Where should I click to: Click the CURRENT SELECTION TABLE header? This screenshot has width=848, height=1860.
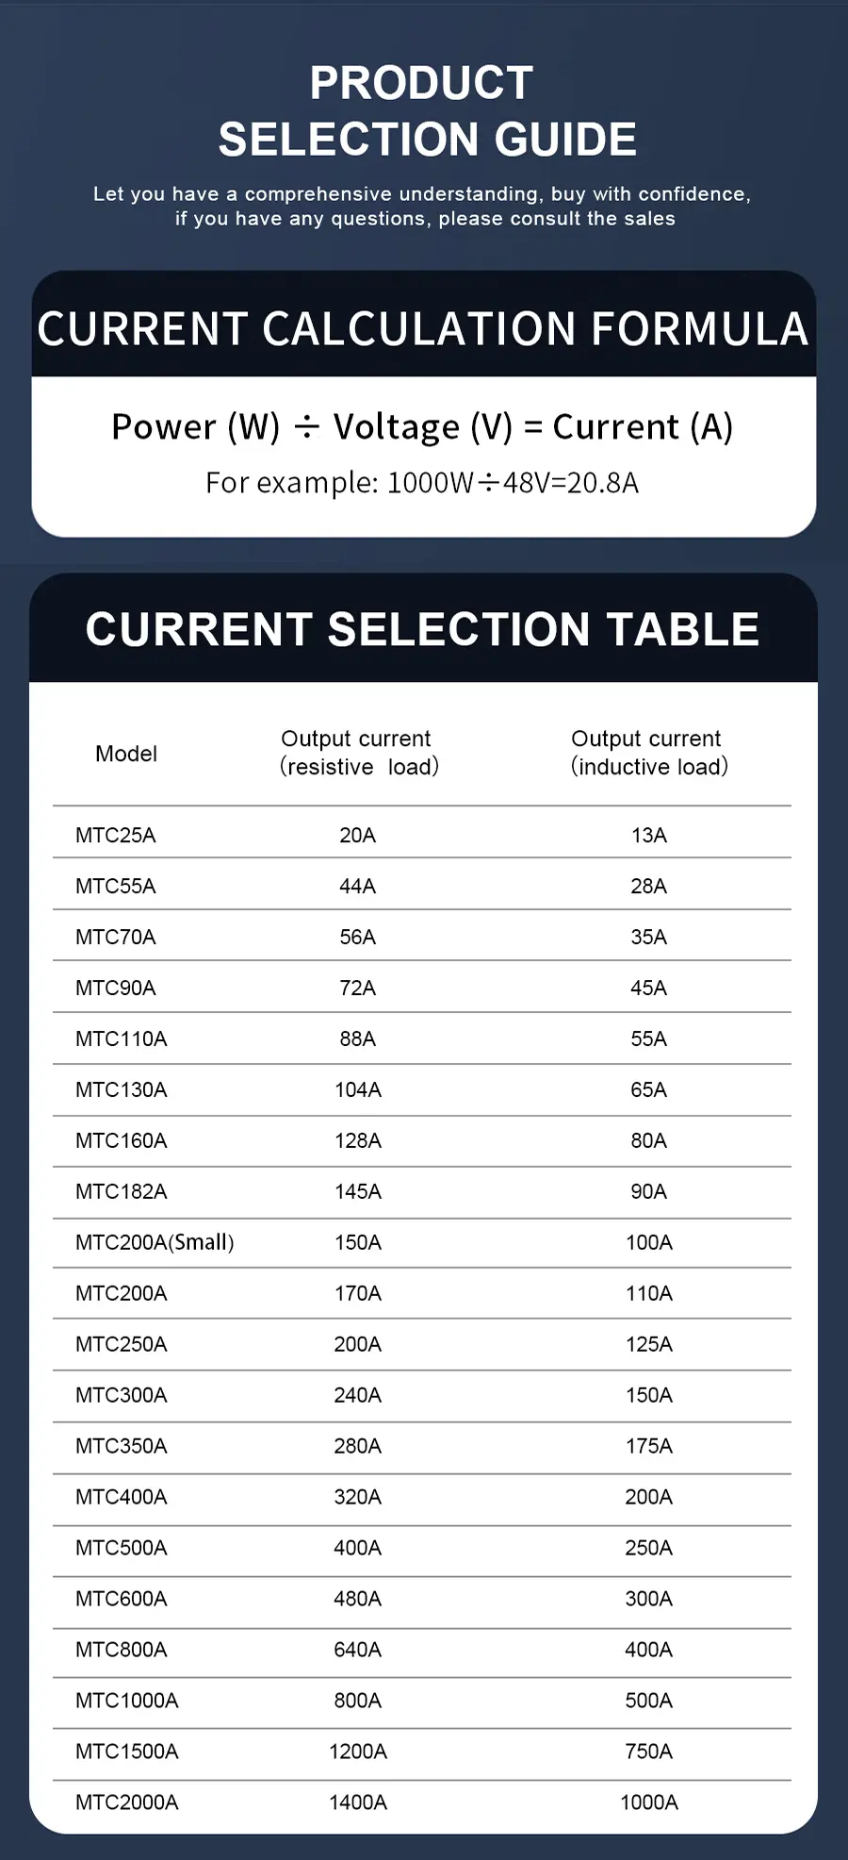point(422,629)
